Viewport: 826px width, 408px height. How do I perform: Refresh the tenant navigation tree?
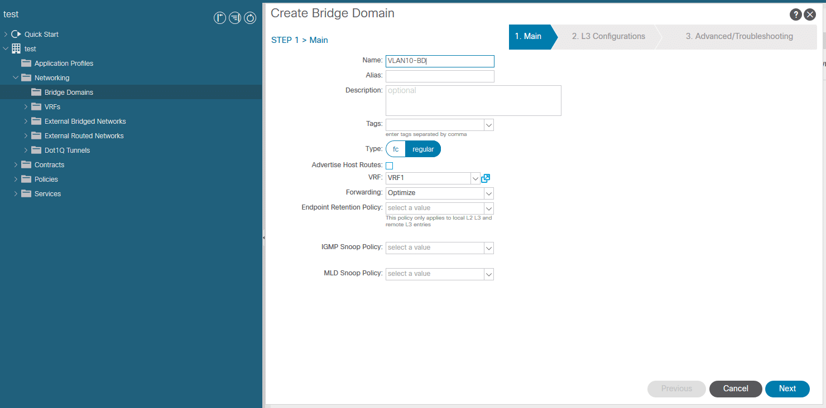tap(250, 17)
